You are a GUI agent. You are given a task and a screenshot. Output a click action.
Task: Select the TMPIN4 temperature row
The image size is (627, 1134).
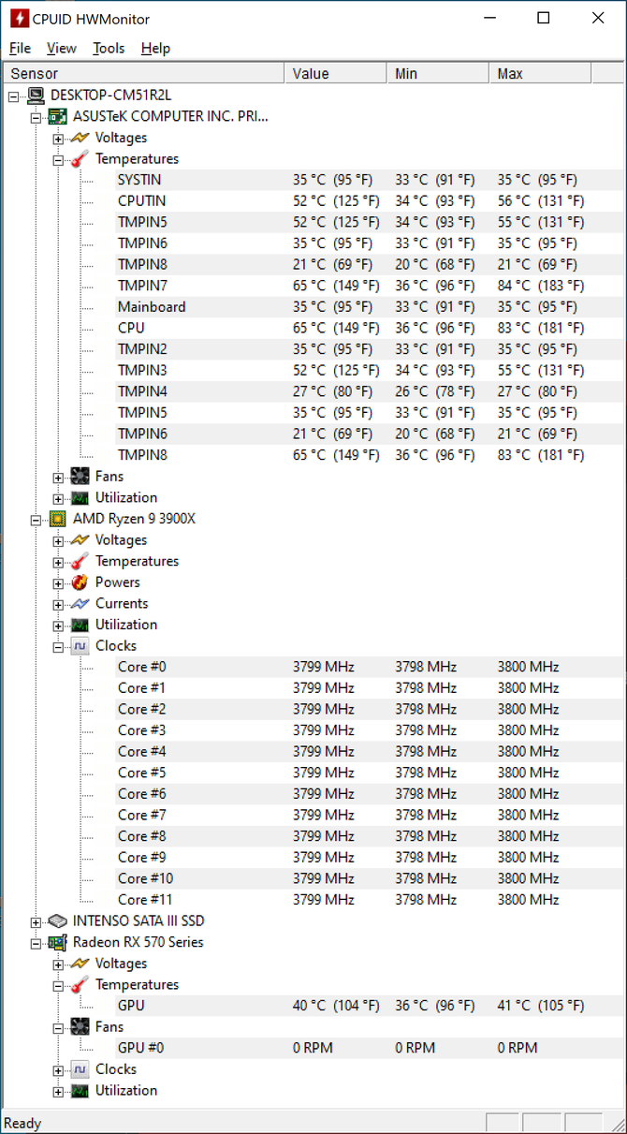pos(369,391)
